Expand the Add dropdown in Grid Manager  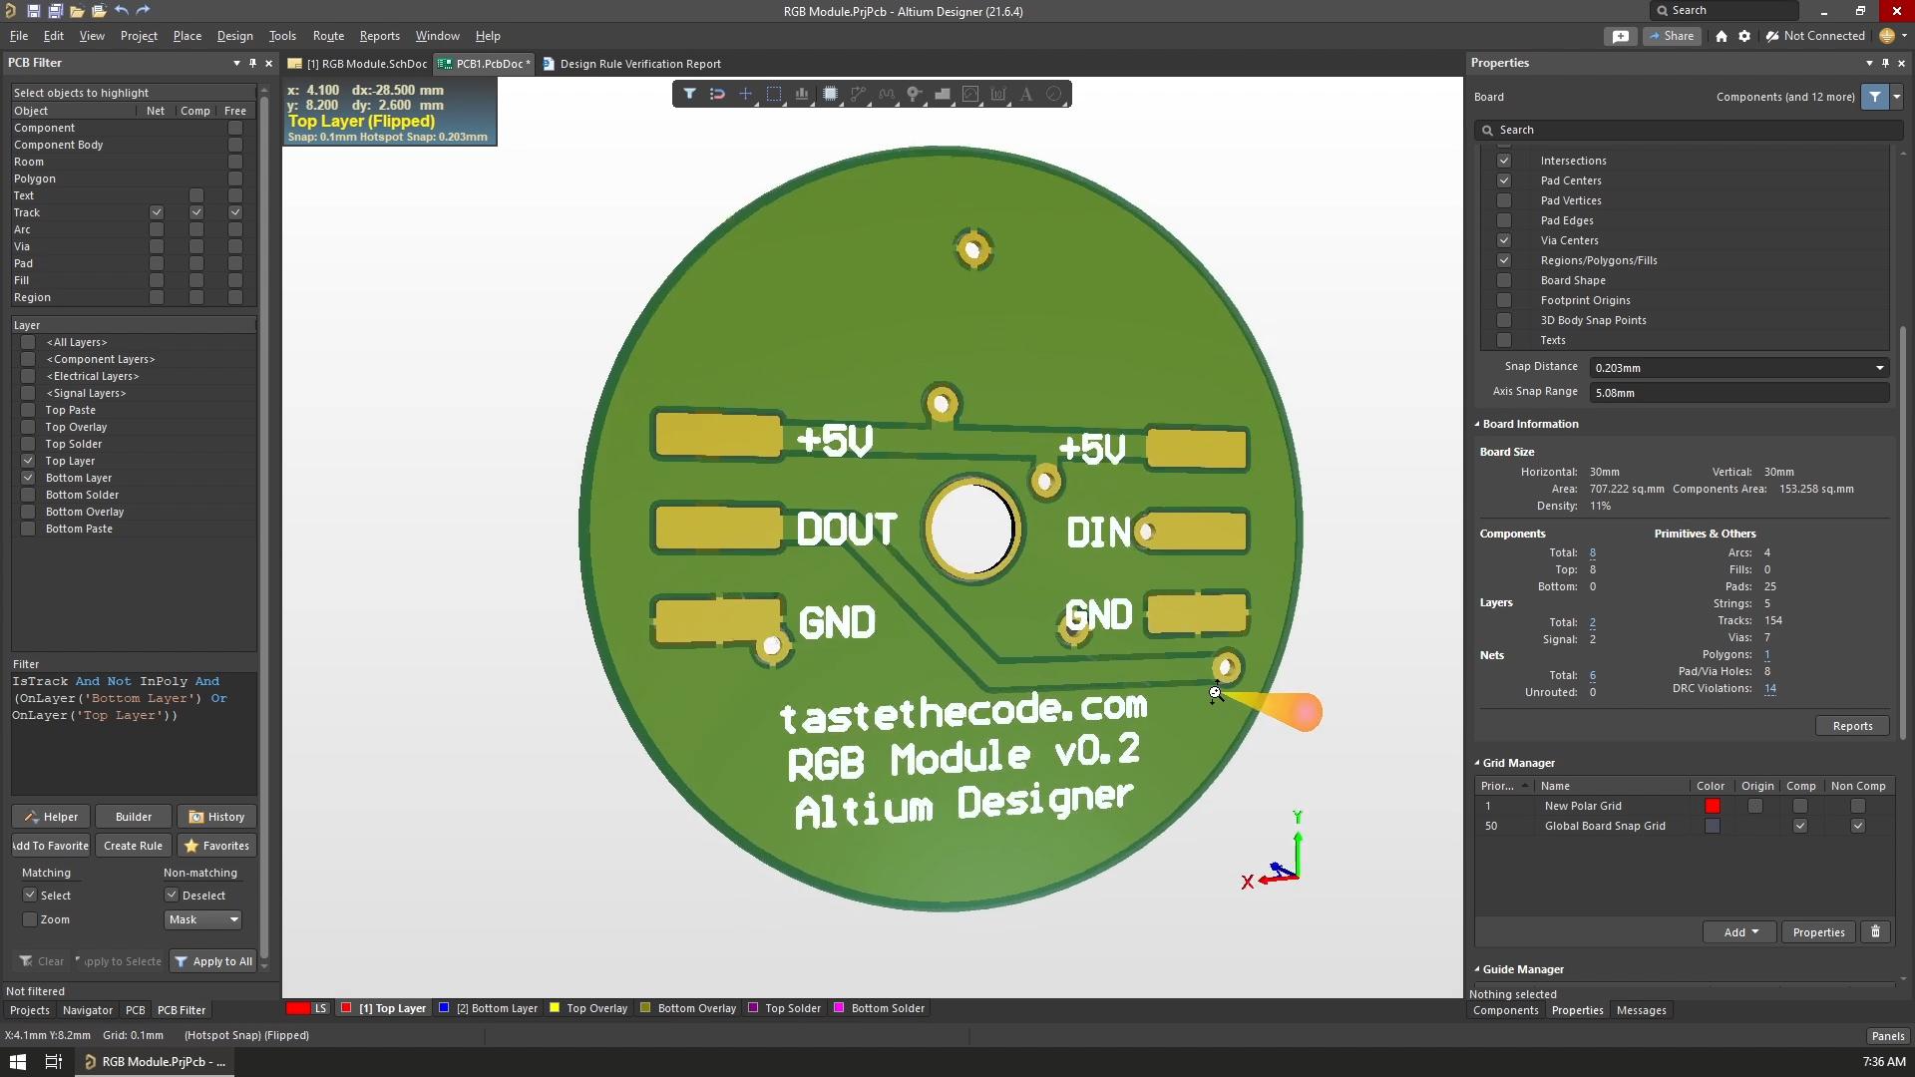point(1740,932)
